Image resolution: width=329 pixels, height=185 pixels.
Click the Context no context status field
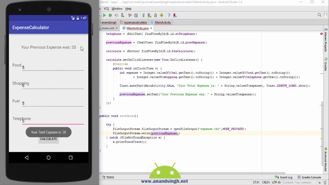point(297,182)
